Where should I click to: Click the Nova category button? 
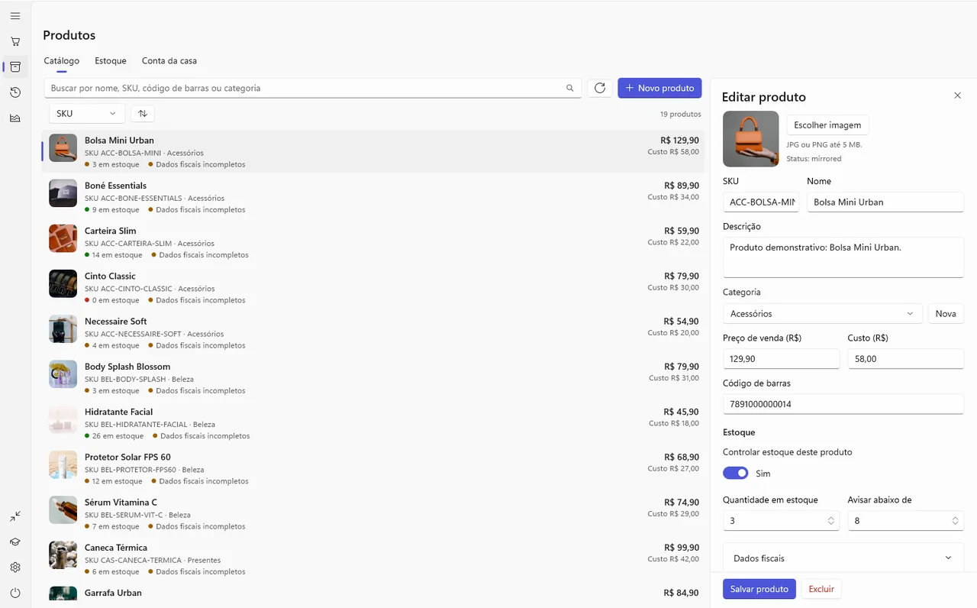(946, 314)
